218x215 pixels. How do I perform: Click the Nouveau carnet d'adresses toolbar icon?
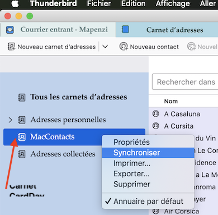(11, 47)
